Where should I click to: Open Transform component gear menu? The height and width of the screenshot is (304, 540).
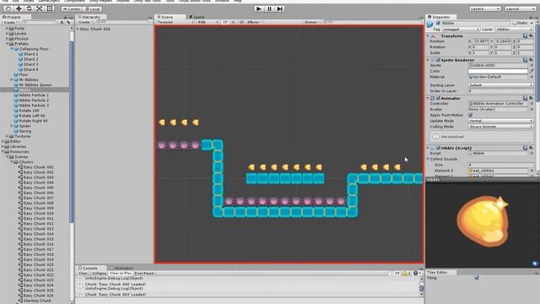[531, 35]
